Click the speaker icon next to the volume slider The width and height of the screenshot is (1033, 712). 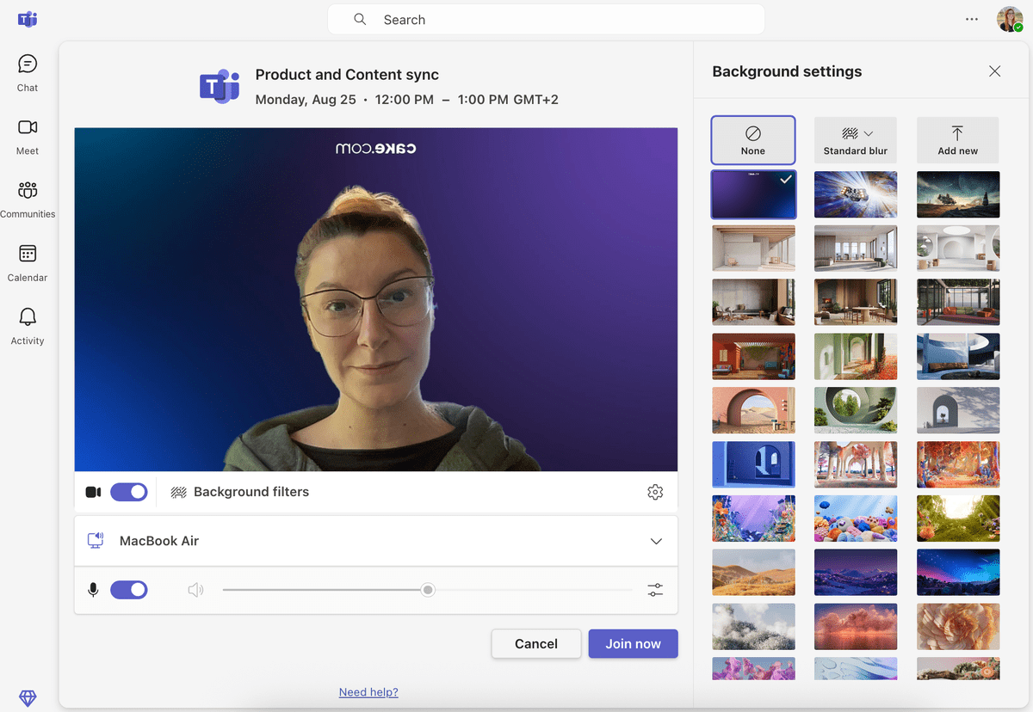tap(195, 590)
